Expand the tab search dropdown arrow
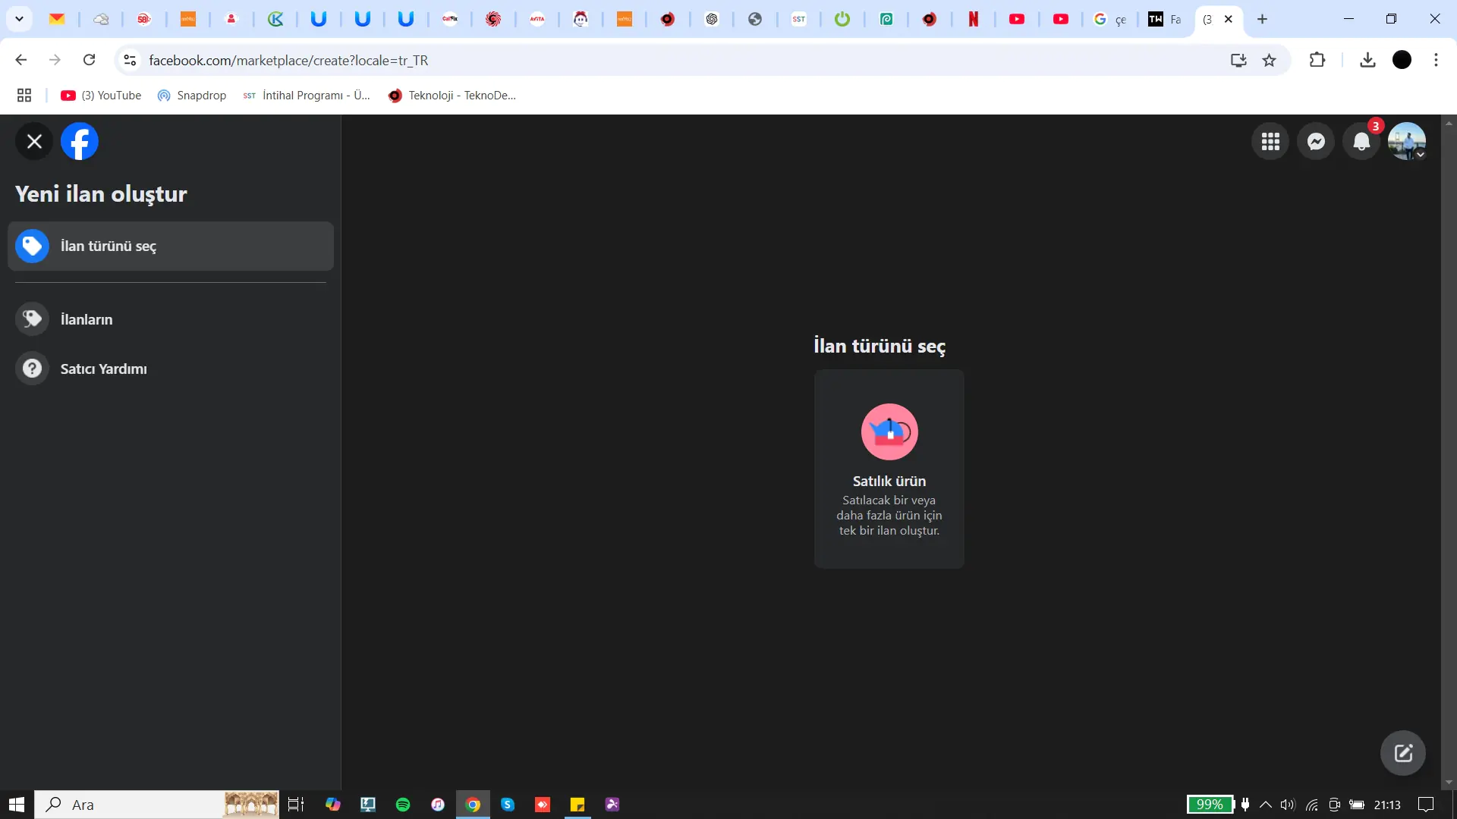 click(19, 19)
